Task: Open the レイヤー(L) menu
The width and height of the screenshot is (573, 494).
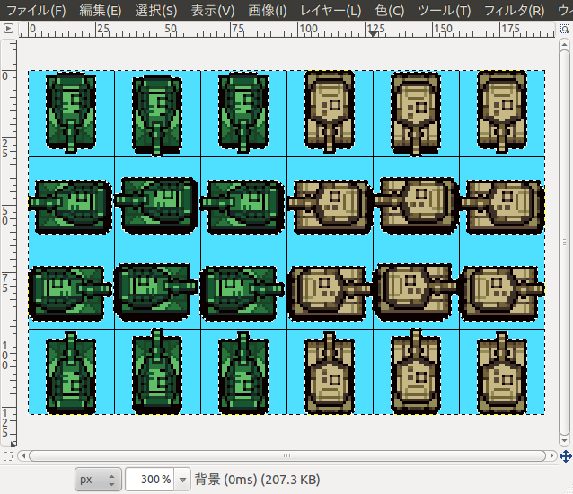Action: (x=331, y=11)
